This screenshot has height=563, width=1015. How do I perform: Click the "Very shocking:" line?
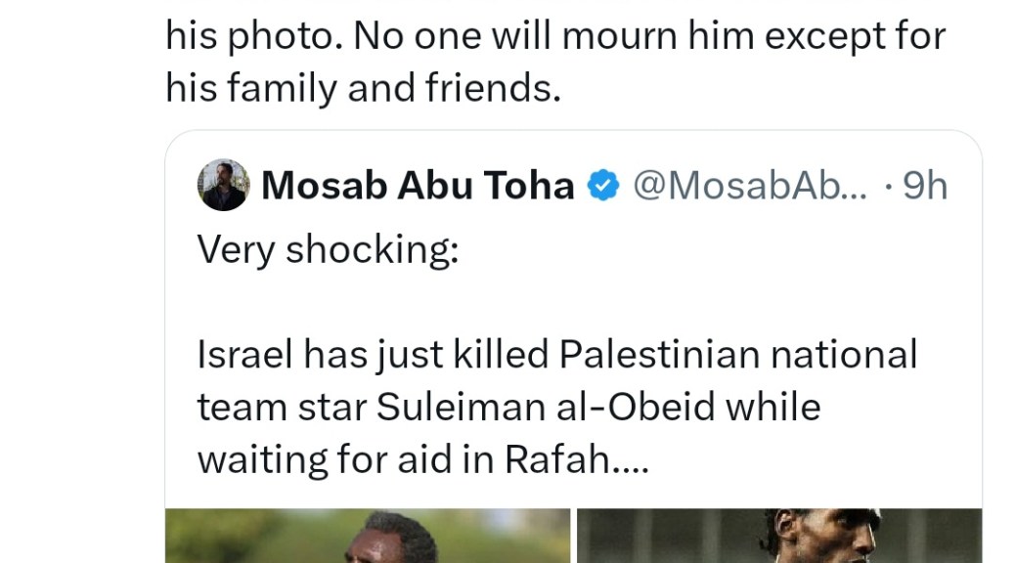[328, 250]
